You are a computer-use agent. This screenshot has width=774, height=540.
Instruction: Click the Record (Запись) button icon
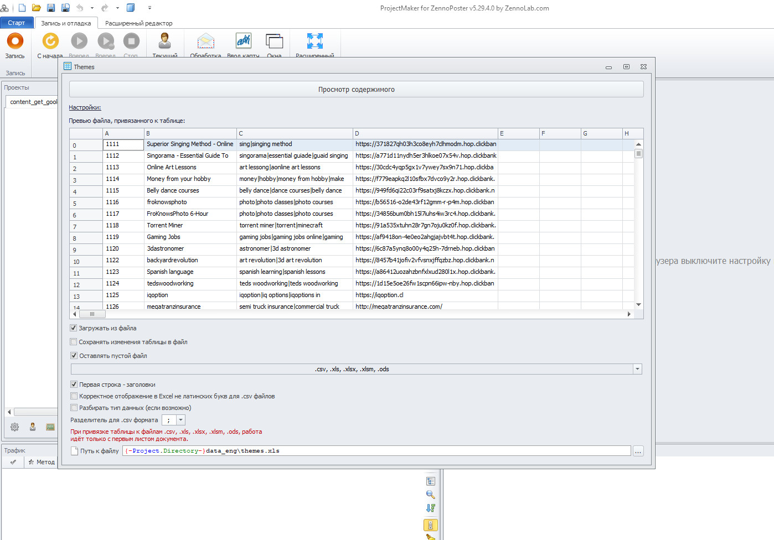tap(15, 41)
